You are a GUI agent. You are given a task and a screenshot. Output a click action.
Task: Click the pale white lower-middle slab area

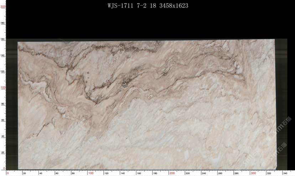[150, 142]
